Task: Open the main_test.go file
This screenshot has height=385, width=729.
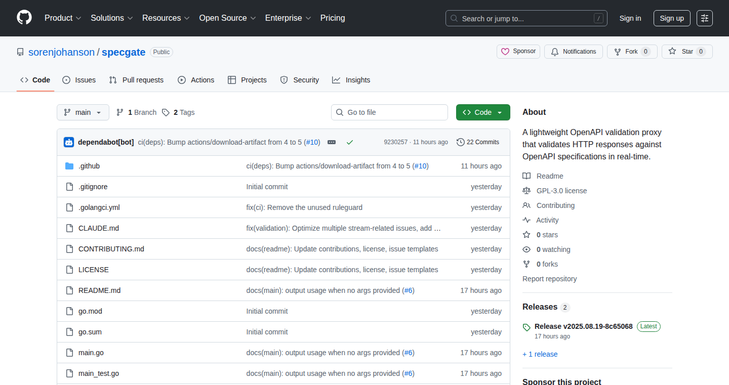Action: (99, 373)
